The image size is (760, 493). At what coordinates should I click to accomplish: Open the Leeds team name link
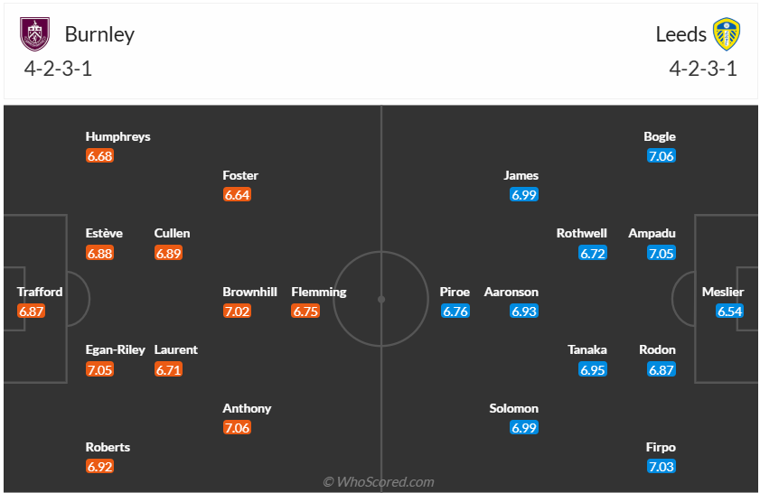680,34
